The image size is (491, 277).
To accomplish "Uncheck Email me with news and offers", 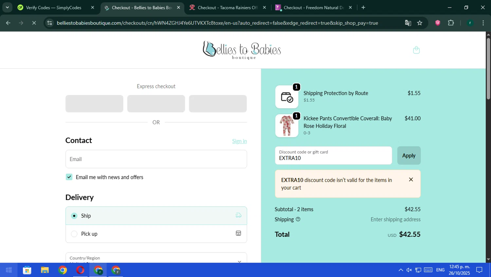I will click(69, 177).
